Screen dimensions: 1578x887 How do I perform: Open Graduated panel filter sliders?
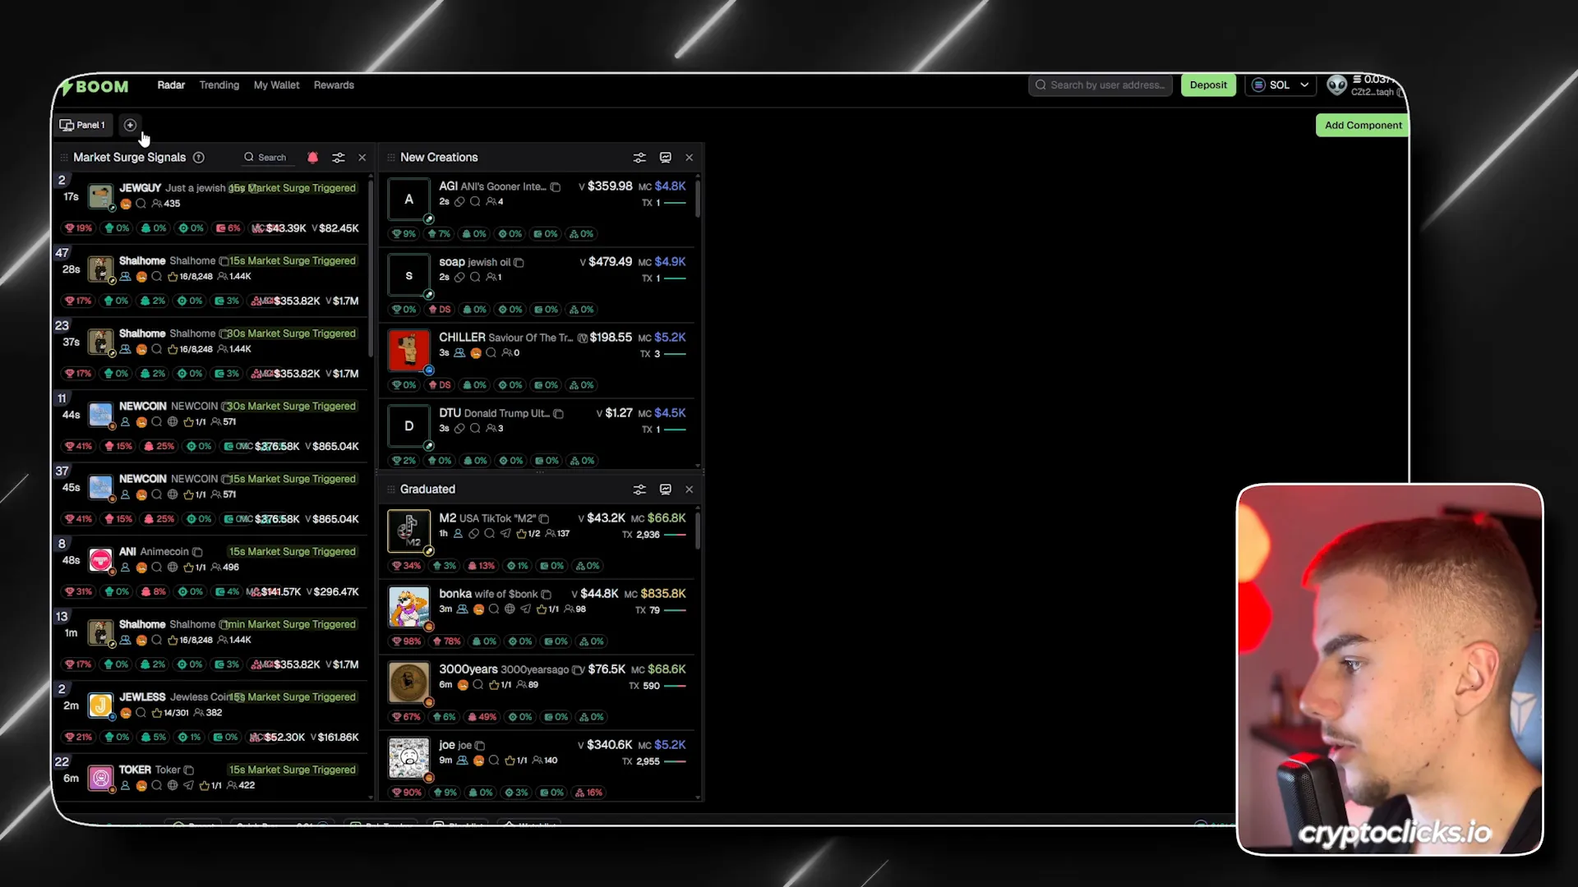tap(639, 489)
